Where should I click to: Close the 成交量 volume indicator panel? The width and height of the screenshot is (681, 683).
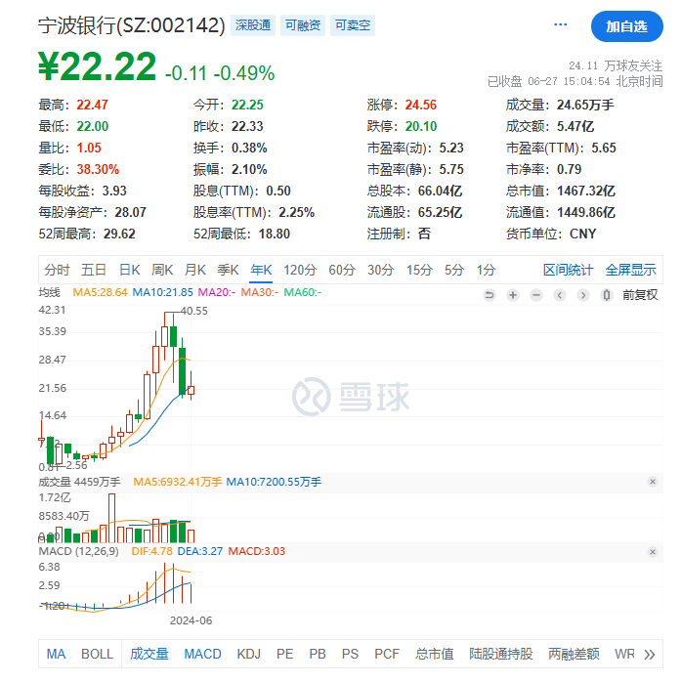point(653,482)
